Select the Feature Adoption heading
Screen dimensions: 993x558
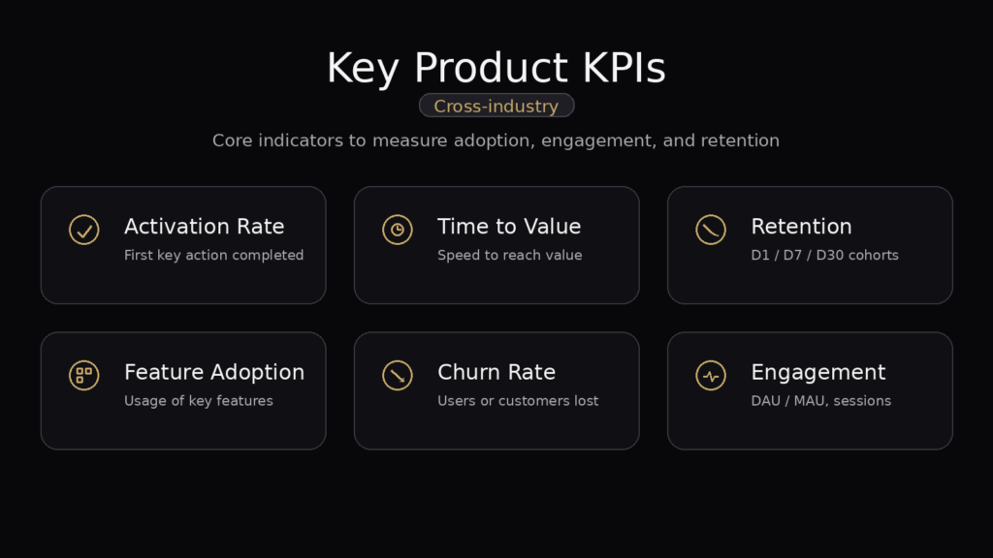coord(213,372)
